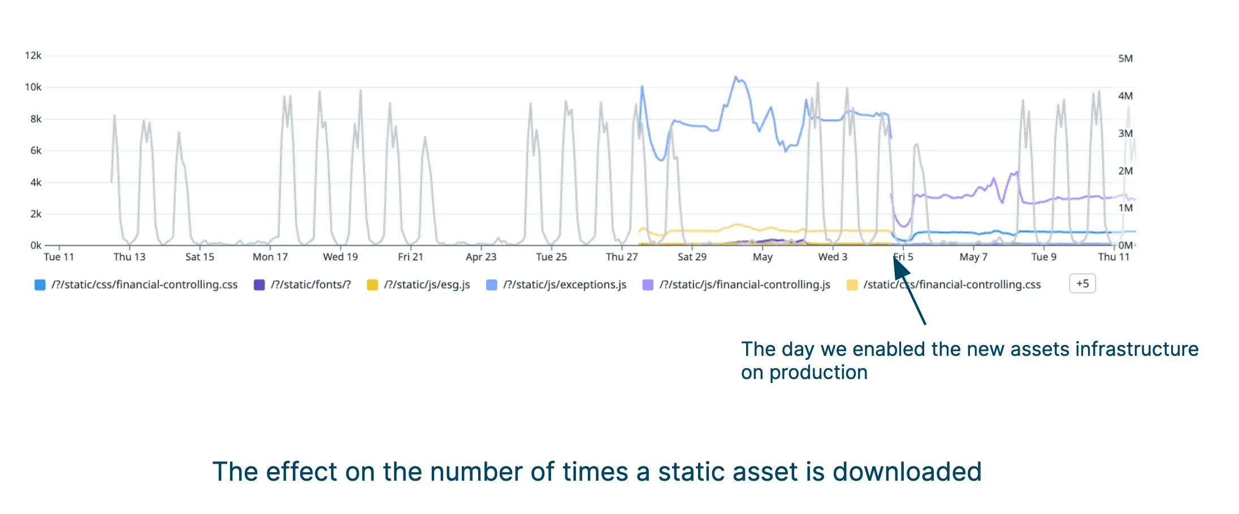
Task: Click the 12k left axis label
Action: (33, 55)
